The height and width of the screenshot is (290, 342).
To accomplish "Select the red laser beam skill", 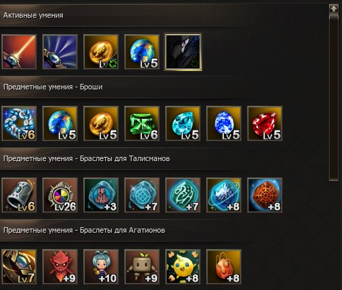I will (19, 52).
